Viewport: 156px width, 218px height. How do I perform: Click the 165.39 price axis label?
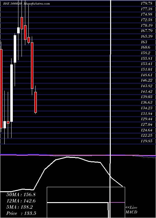(x=147, y=36)
